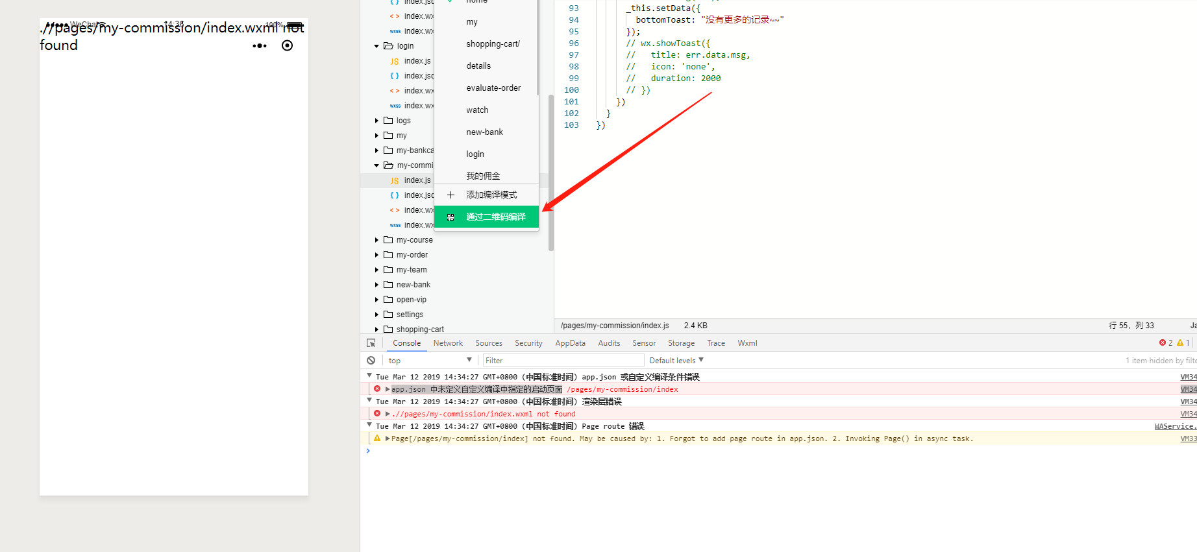Click the red error count icon
This screenshot has width=1197, height=552.
tap(1162, 343)
